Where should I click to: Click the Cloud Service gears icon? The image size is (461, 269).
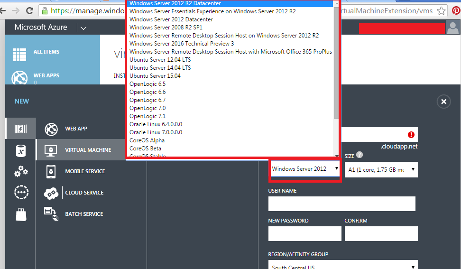[51, 193]
